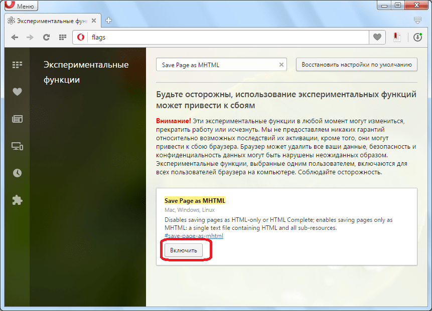Open the news feed sidebar icon
The height and width of the screenshot is (311, 432).
[x=18, y=119]
